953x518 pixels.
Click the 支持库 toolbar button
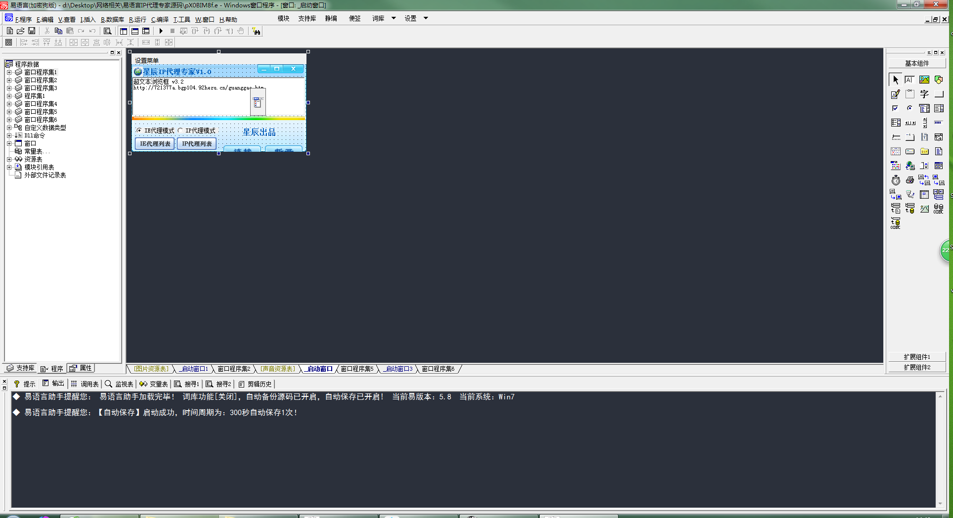307,18
